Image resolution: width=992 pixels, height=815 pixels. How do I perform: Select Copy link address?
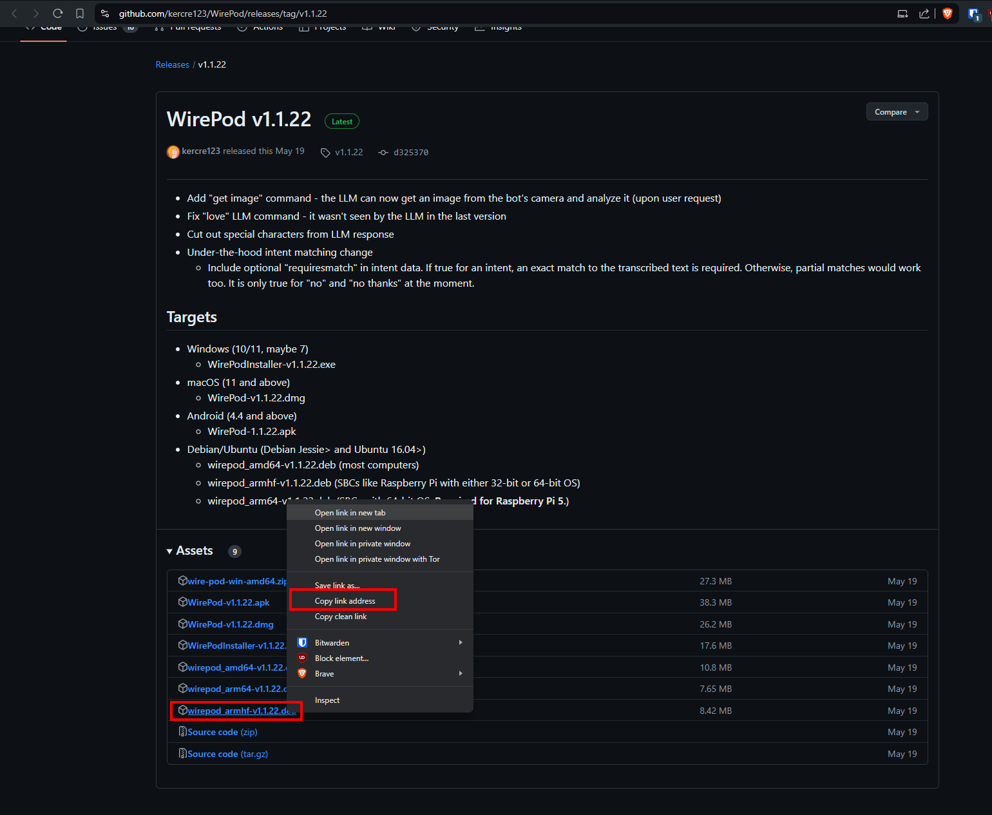380,601
